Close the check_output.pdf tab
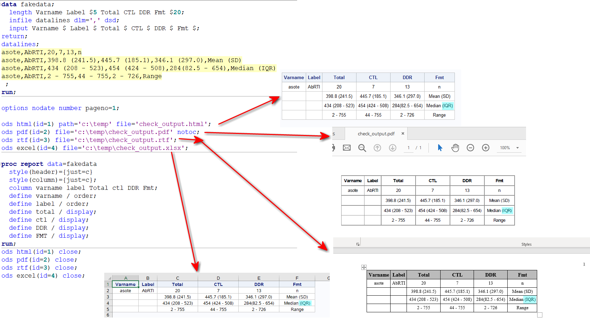The image size is (590, 330). 403,134
